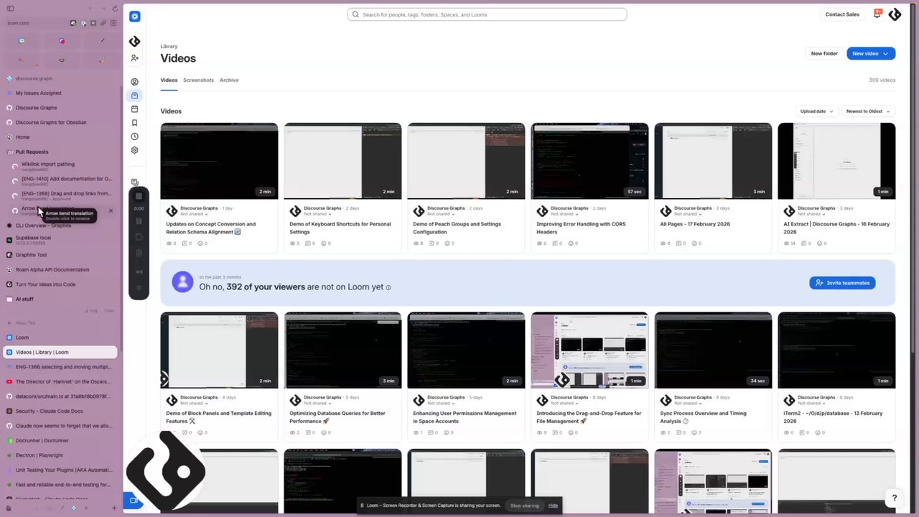Screen dimensions: 919x517
Task: Open the 'Electron | Playwright' browser tab
Action: 60,455
